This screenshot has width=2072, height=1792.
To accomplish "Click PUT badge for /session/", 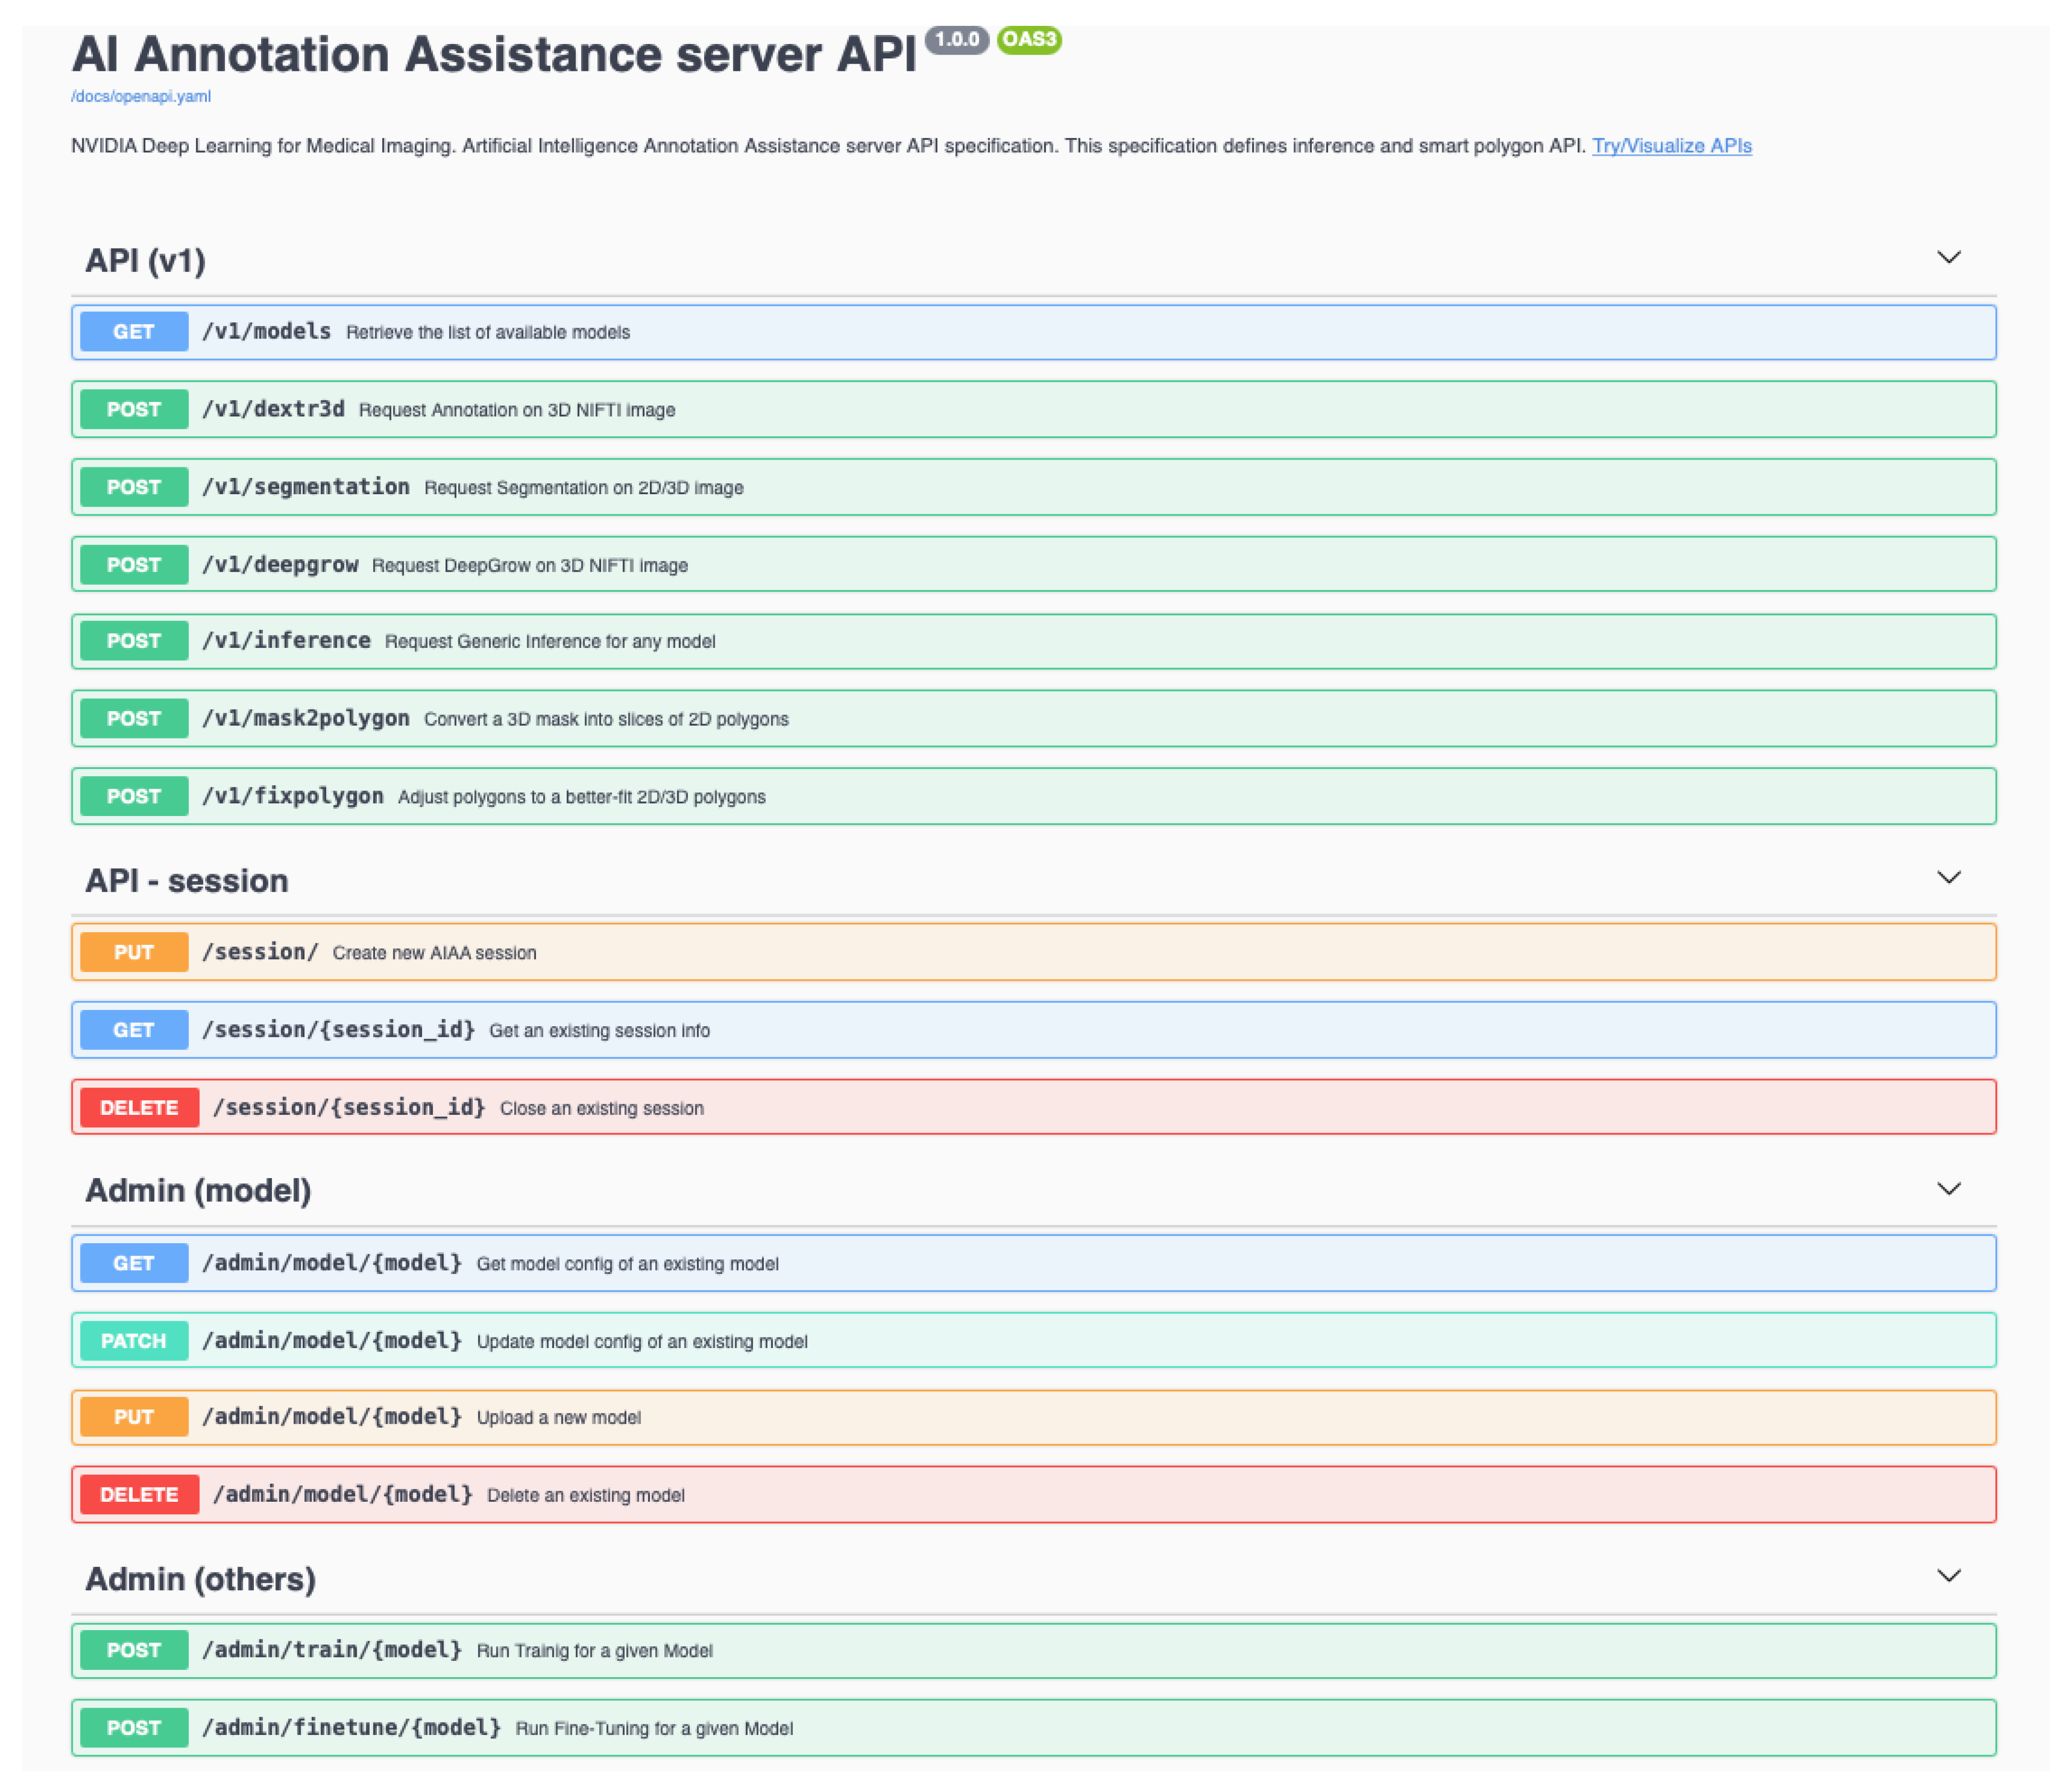I will click(x=134, y=952).
